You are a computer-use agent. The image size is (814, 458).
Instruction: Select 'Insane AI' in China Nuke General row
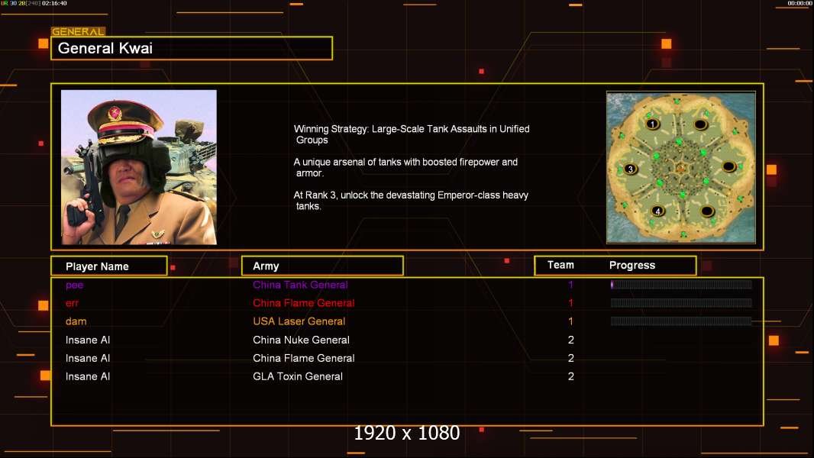click(88, 340)
